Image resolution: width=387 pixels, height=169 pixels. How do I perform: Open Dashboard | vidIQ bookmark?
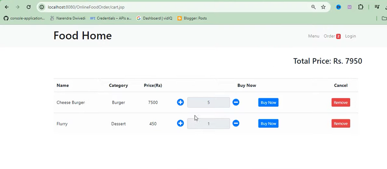154,18
